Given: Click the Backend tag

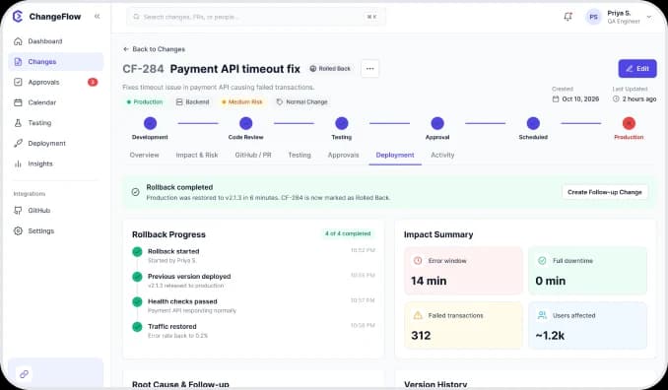Looking at the screenshot, I should tap(192, 102).
